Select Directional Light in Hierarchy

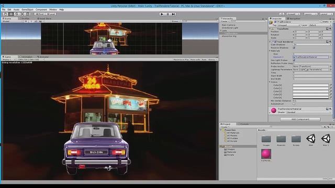pyautogui.click(x=230, y=28)
